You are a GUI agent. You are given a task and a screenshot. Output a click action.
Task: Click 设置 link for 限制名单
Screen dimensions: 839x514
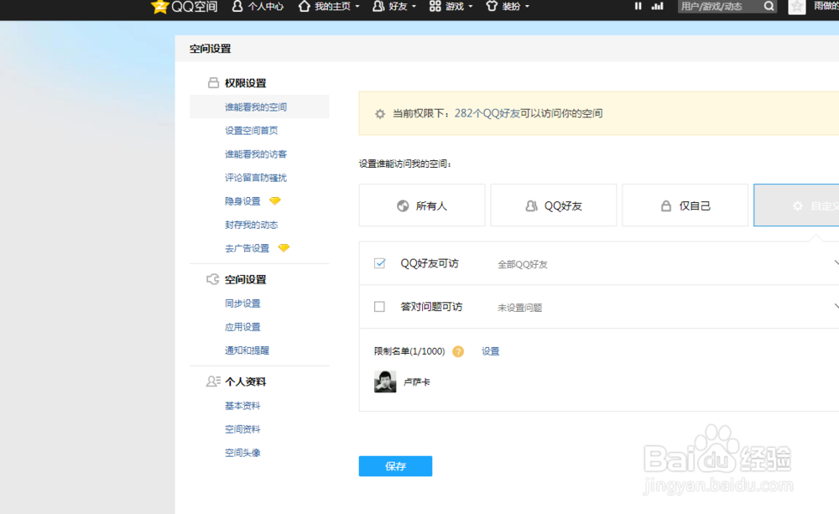click(x=490, y=351)
